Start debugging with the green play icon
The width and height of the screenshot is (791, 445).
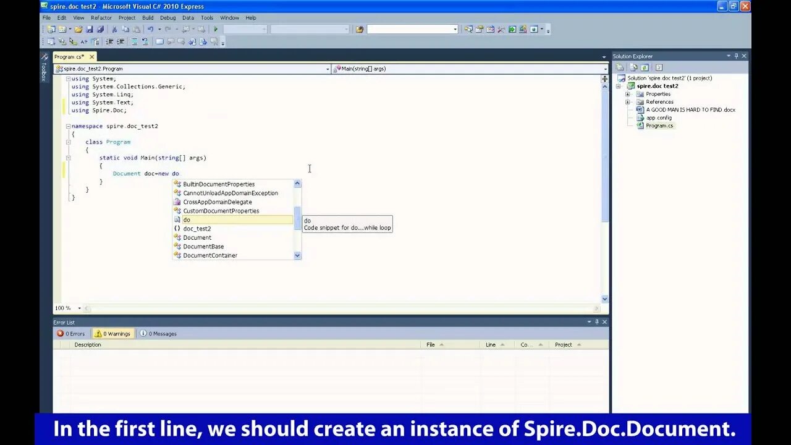coord(216,29)
